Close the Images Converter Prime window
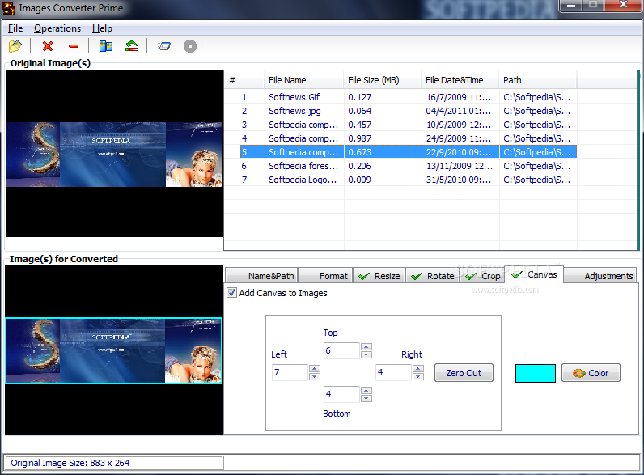 [623, 6]
